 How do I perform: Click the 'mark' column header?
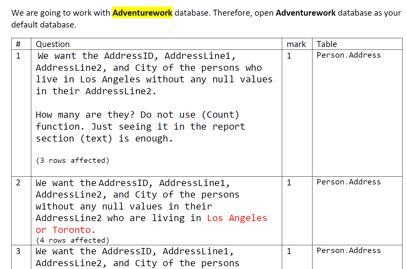pos(296,44)
